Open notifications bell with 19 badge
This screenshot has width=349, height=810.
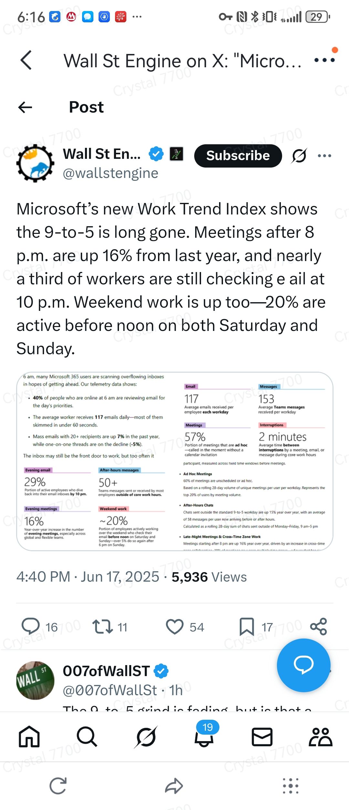click(x=204, y=737)
